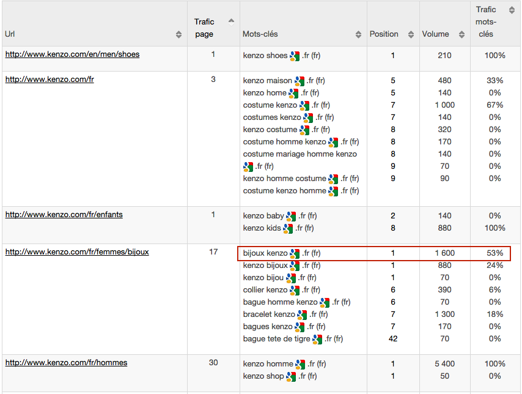This screenshot has width=522, height=394.
Task: Click traffic page value 17
Action: [x=213, y=252]
